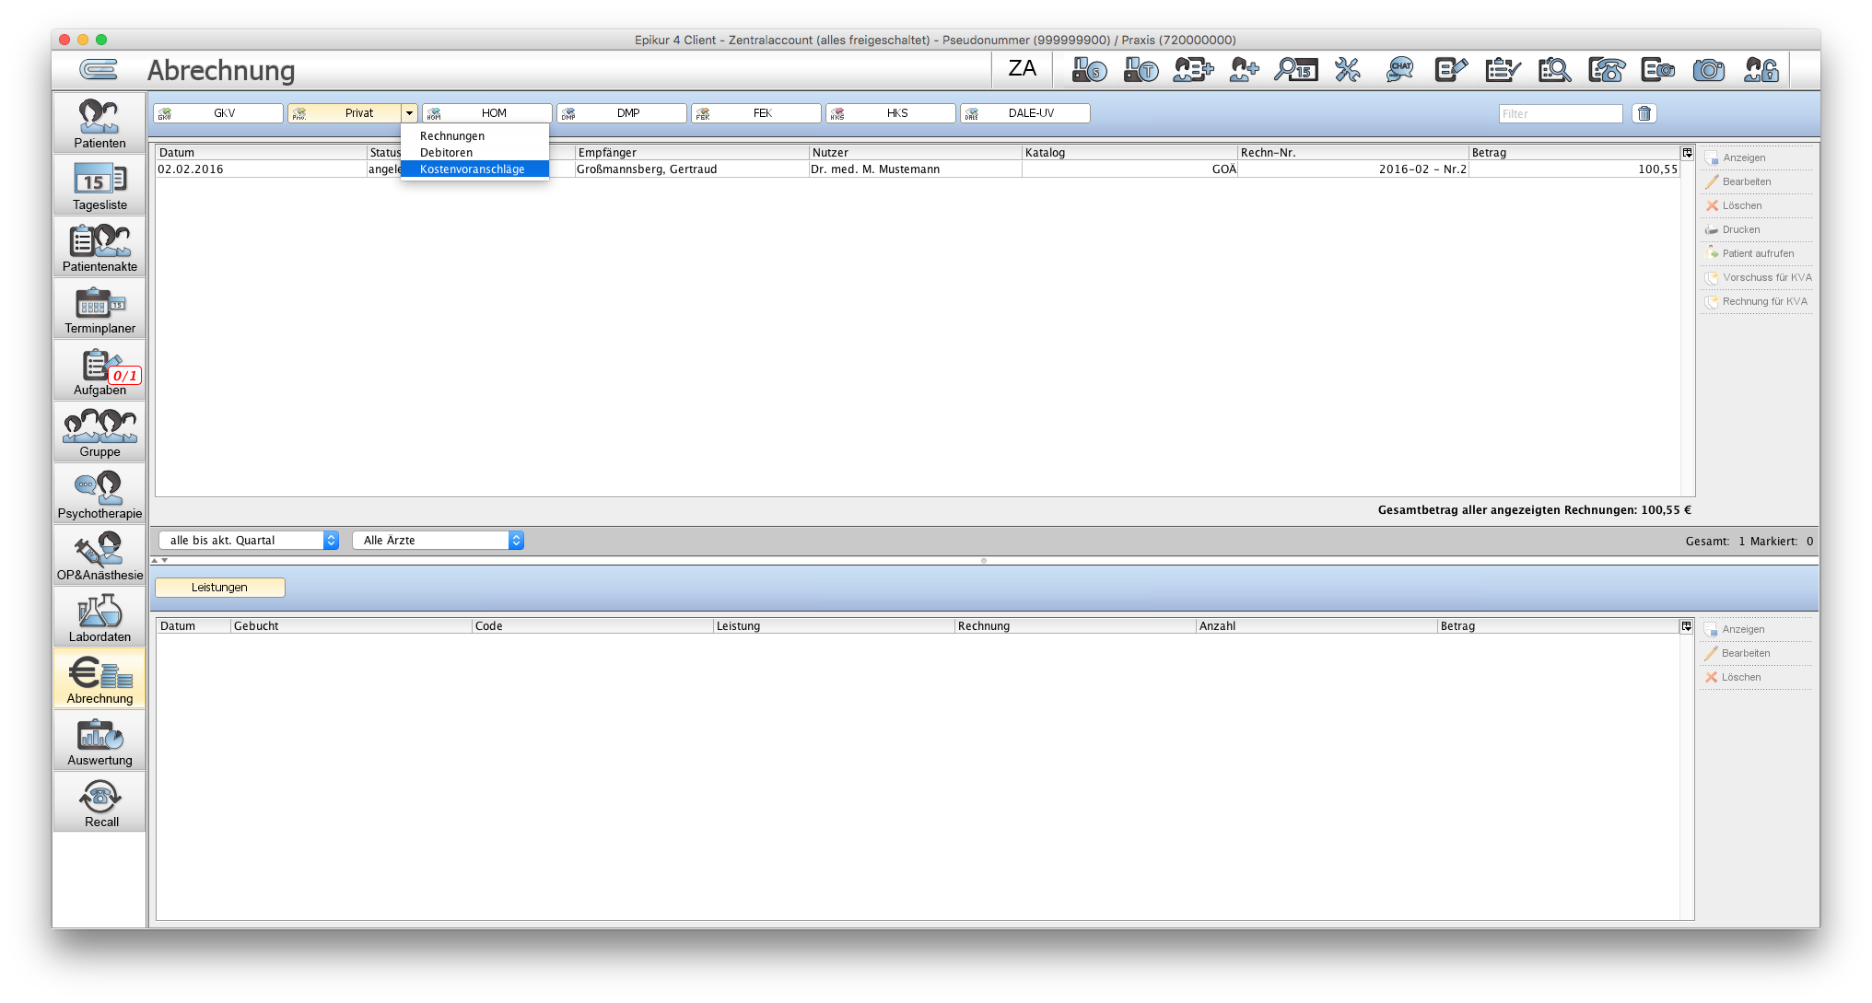This screenshot has width=1872, height=1003.
Task: Expand the Privat tab dropdown arrow
Action: 409,113
